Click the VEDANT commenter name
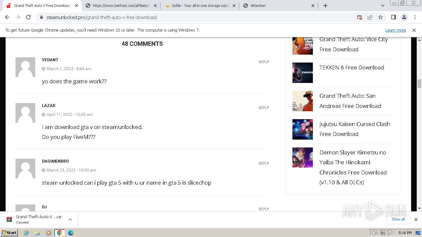This screenshot has height=237, width=422. (x=50, y=60)
